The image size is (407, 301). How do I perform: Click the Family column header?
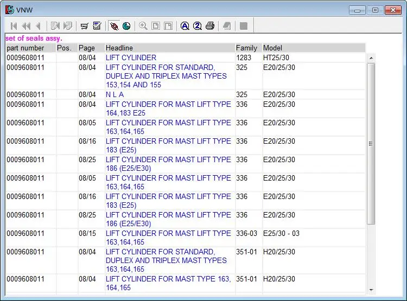click(x=246, y=48)
